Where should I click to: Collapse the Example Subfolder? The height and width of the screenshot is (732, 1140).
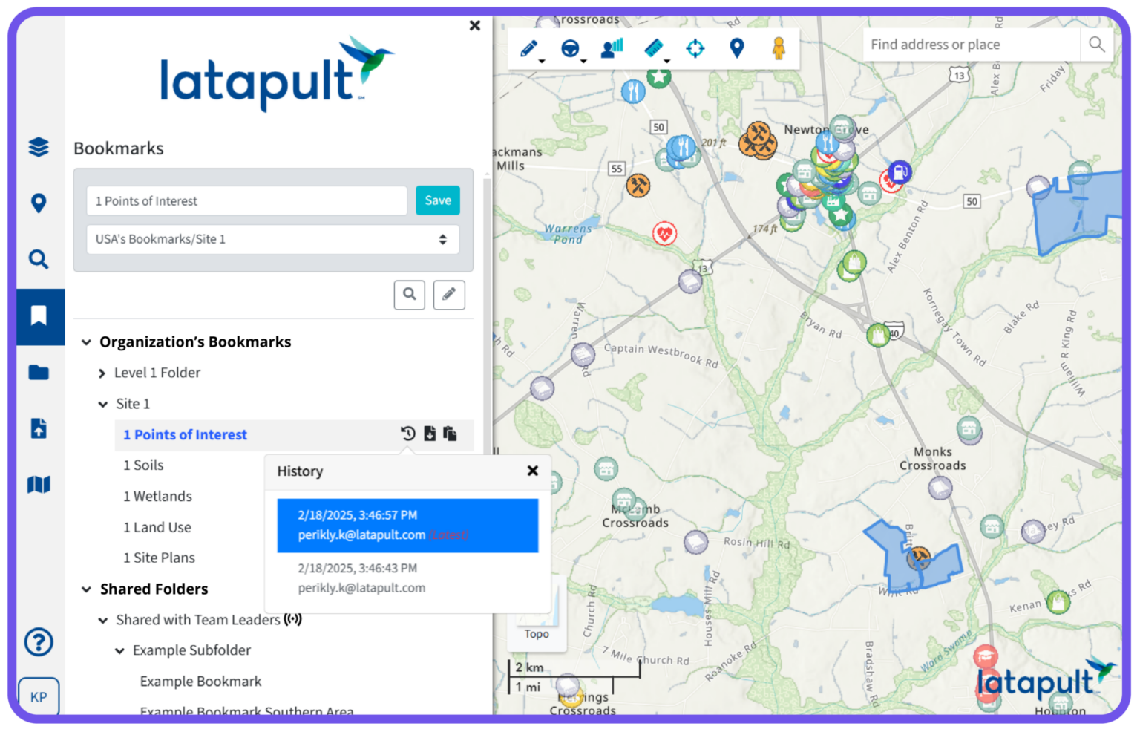coord(119,651)
